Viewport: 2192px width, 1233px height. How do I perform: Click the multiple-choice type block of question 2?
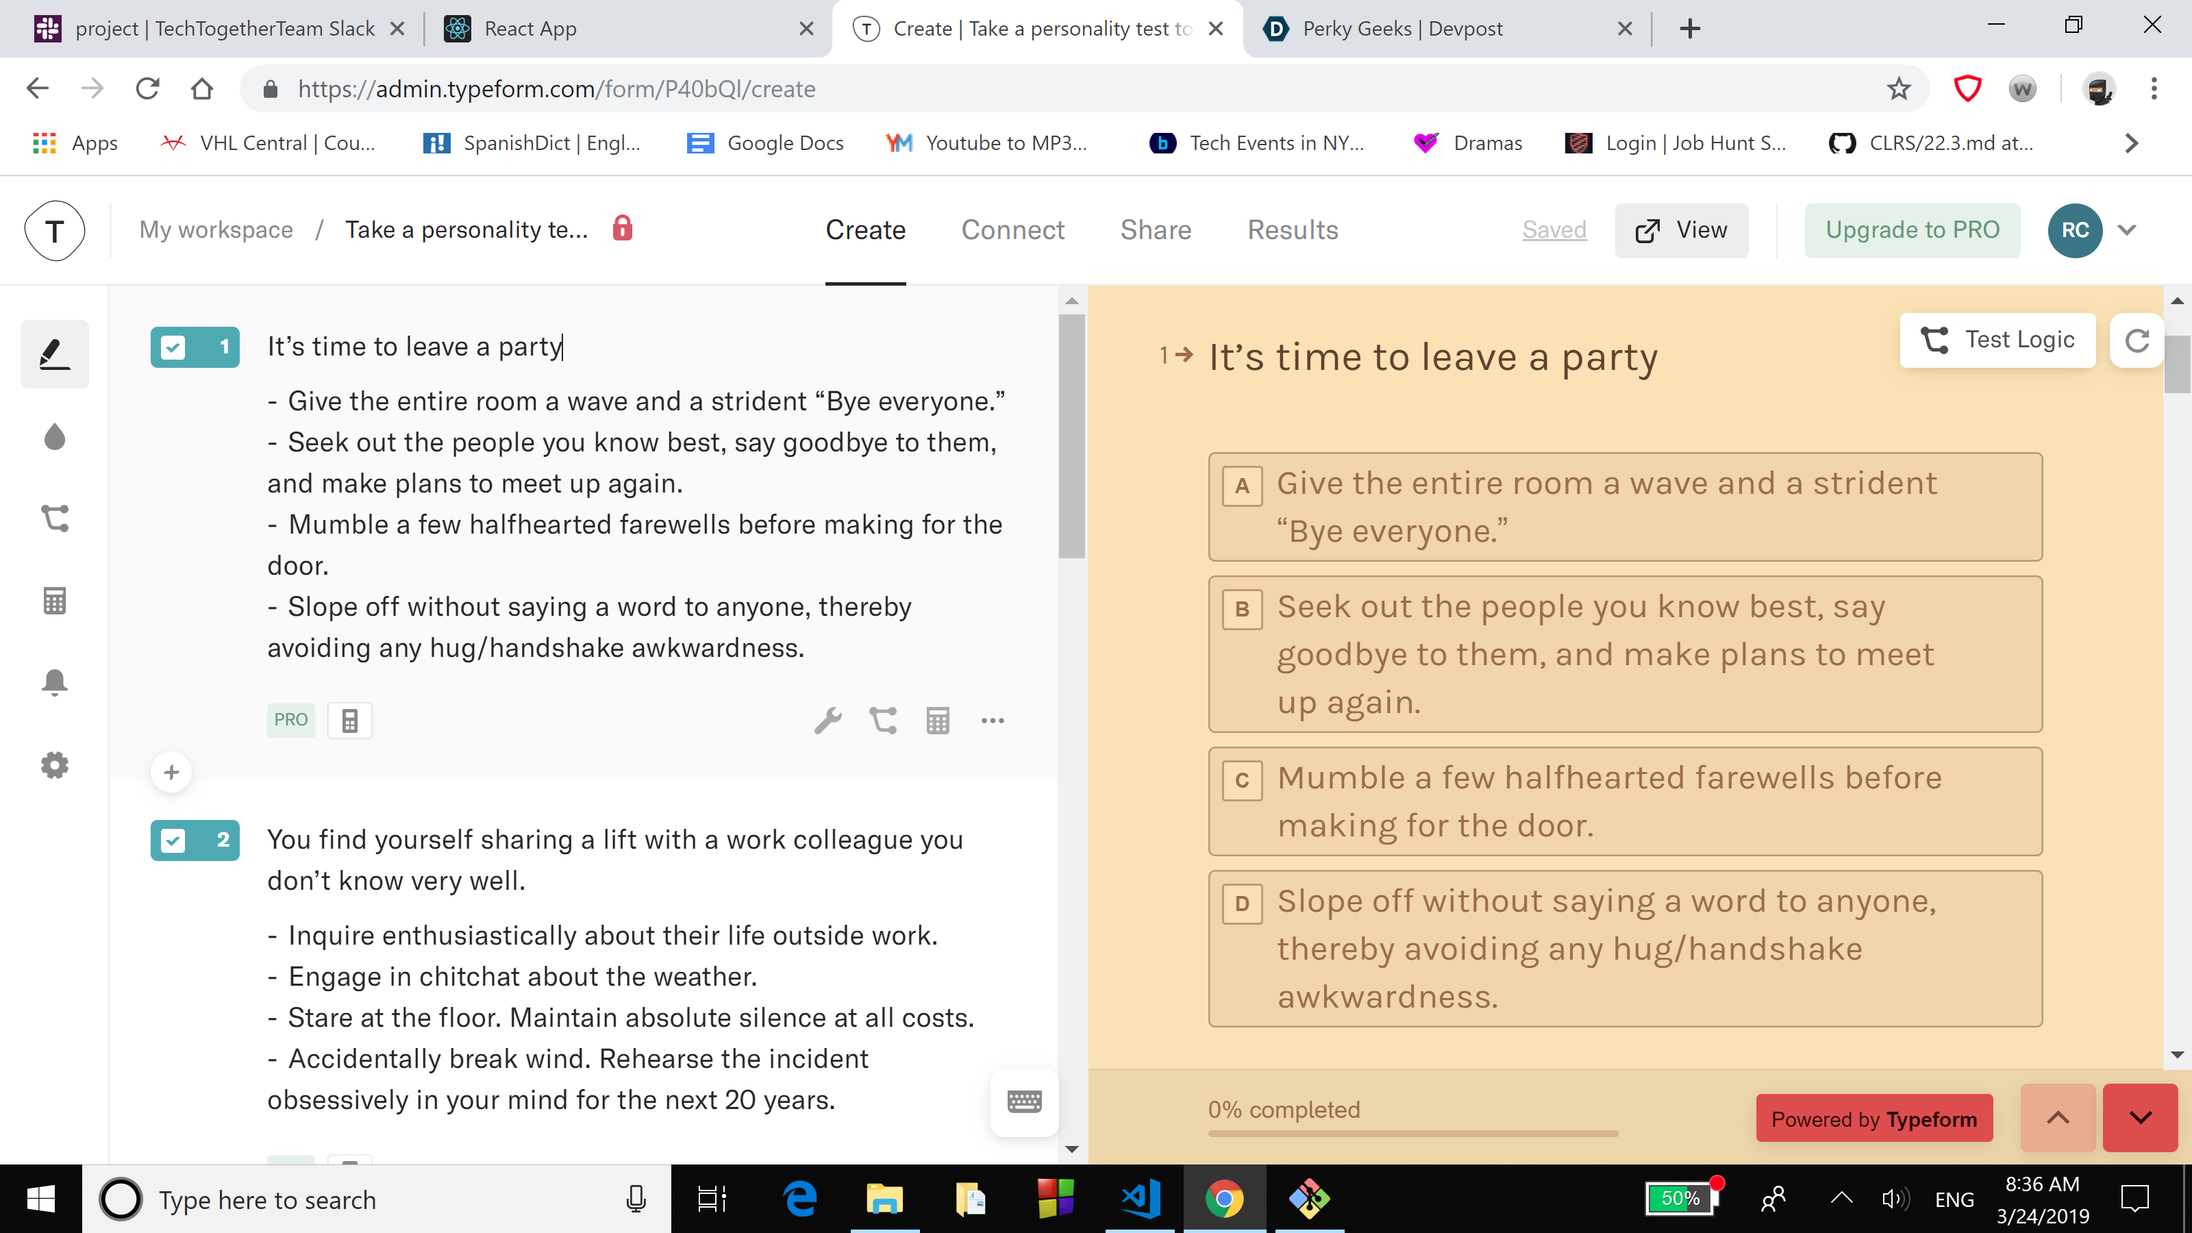click(x=195, y=840)
